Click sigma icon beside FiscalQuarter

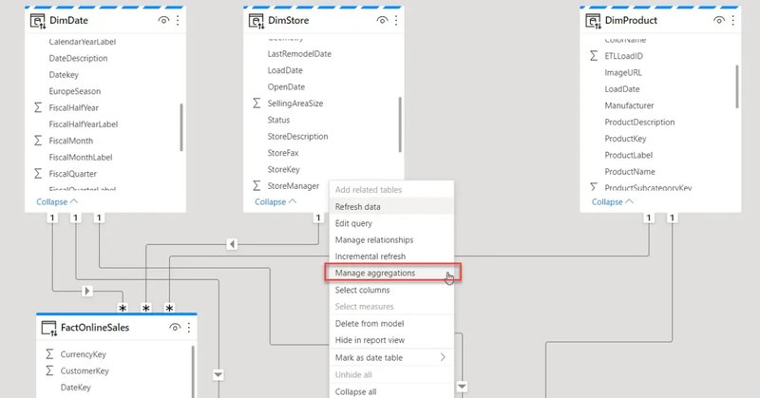click(38, 174)
